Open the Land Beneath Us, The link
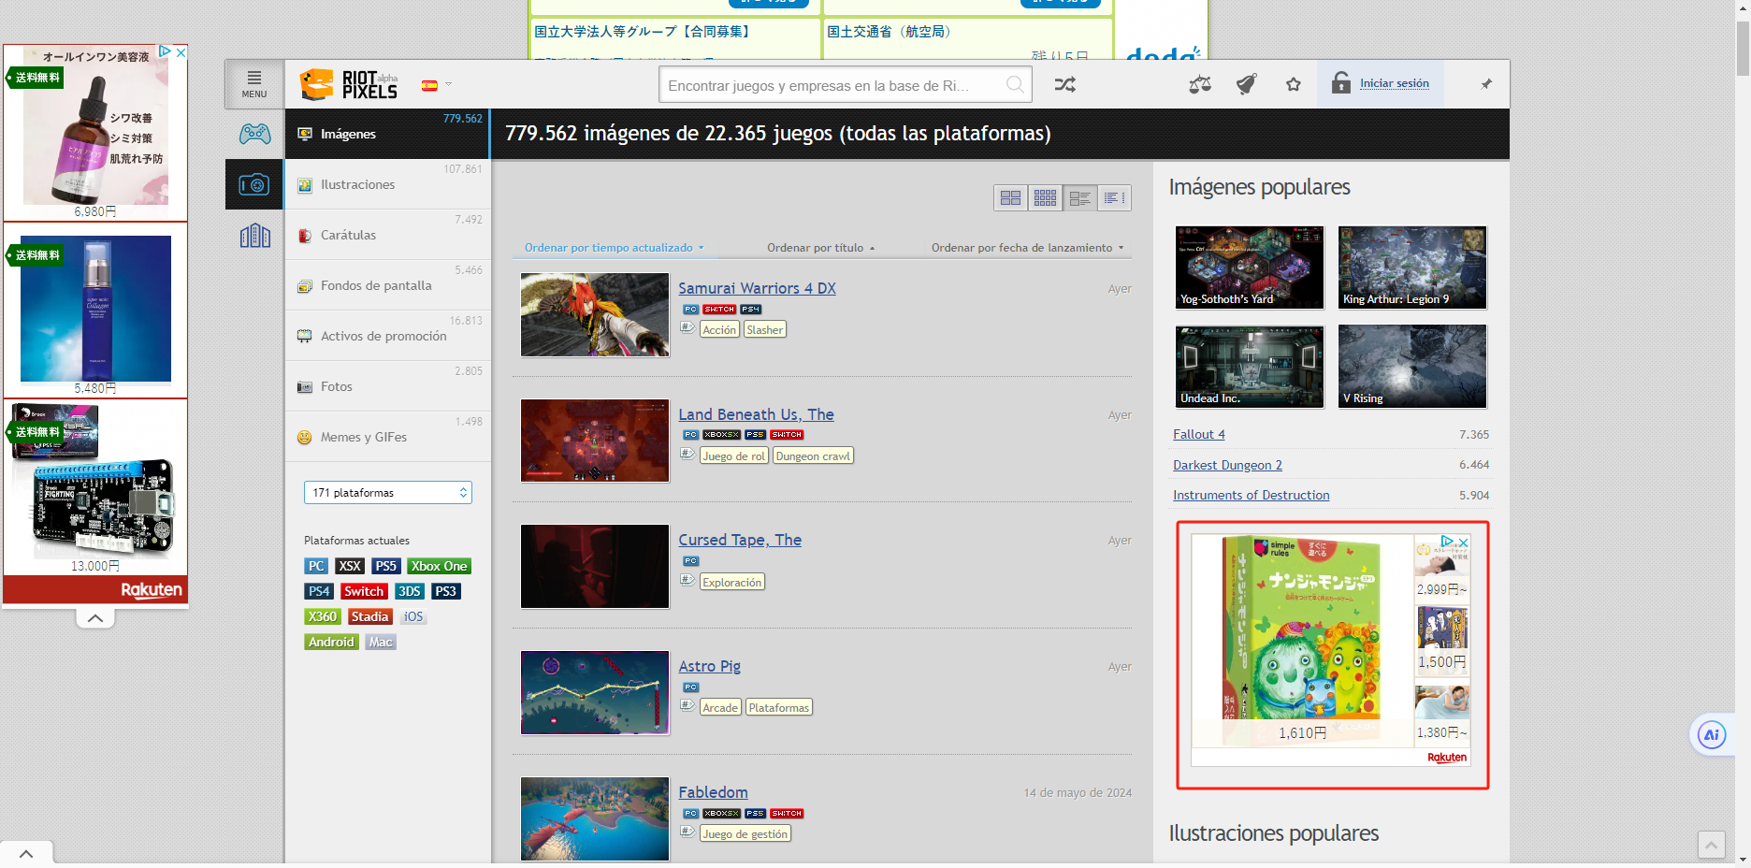 (x=756, y=414)
